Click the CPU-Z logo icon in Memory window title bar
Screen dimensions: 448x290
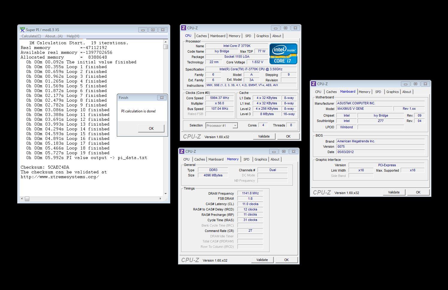click(182, 151)
